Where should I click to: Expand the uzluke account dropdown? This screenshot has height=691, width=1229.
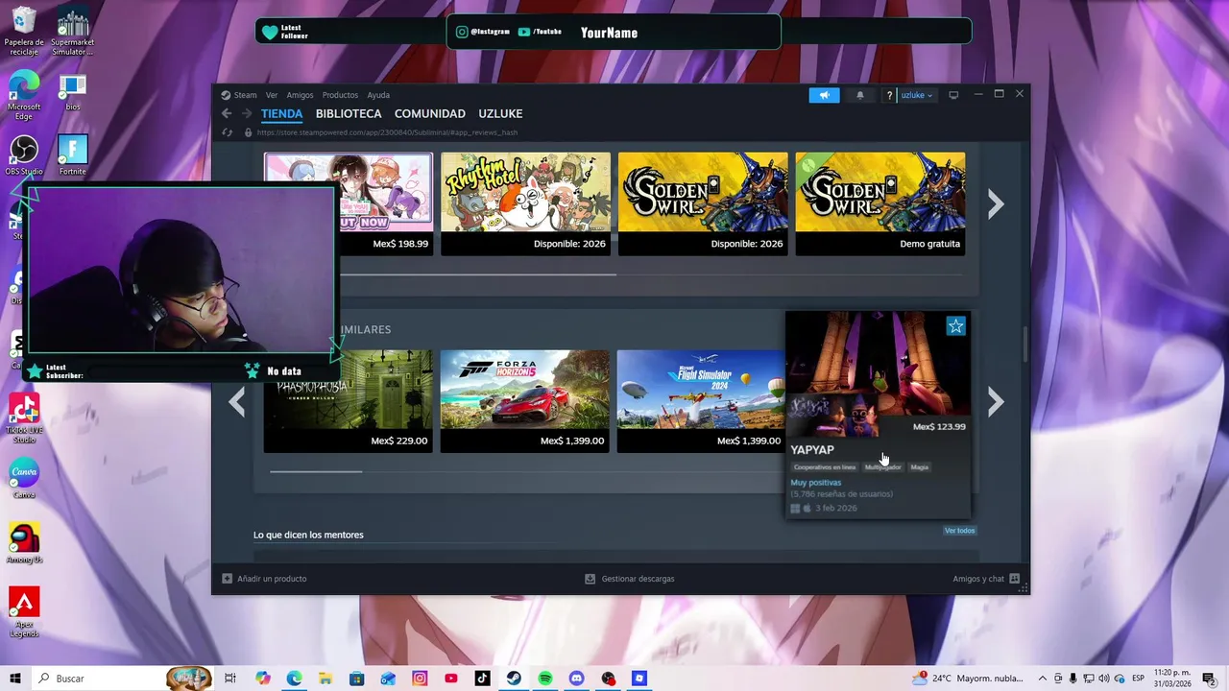pos(917,95)
